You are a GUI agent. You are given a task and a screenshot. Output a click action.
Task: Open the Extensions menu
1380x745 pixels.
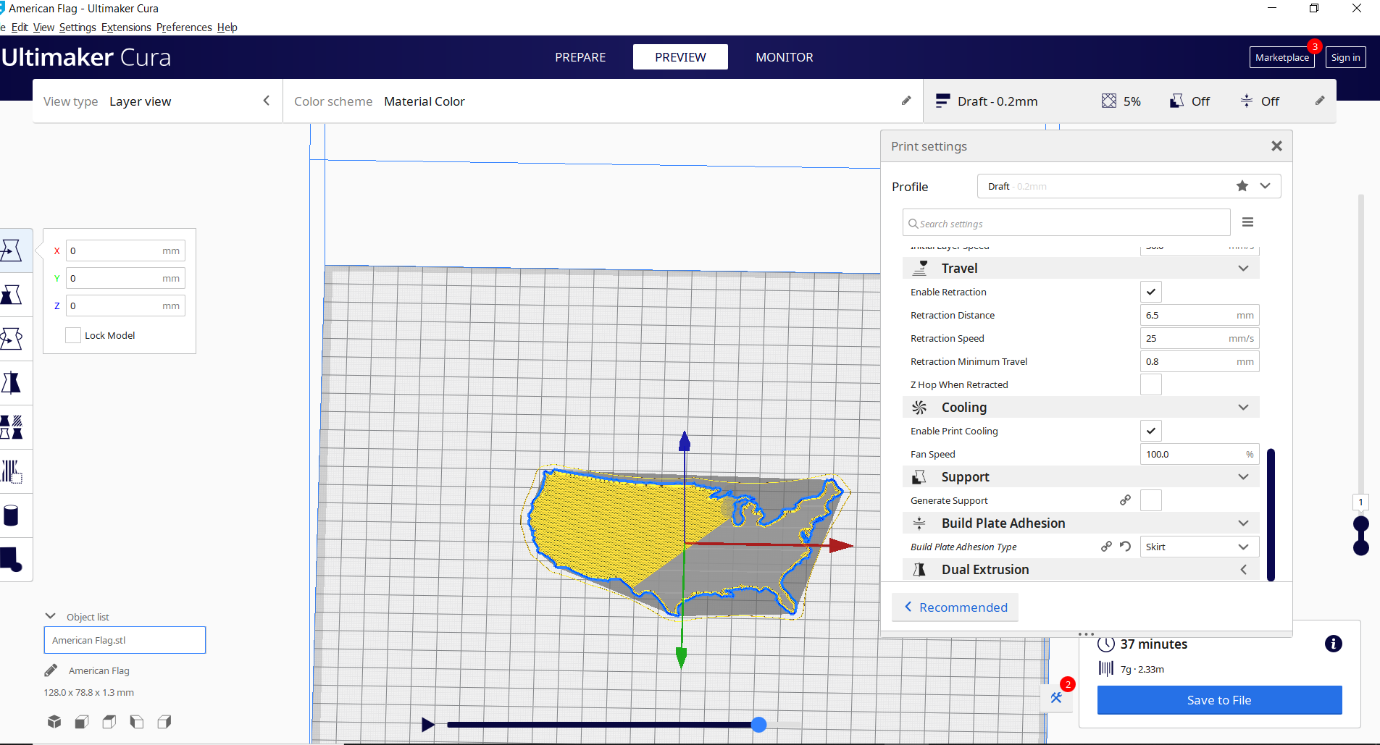(126, 28)
